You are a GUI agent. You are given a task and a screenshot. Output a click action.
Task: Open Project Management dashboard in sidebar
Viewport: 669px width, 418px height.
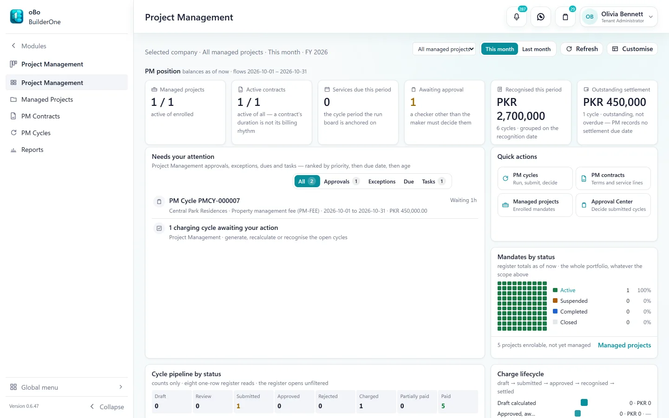(66, 82)
